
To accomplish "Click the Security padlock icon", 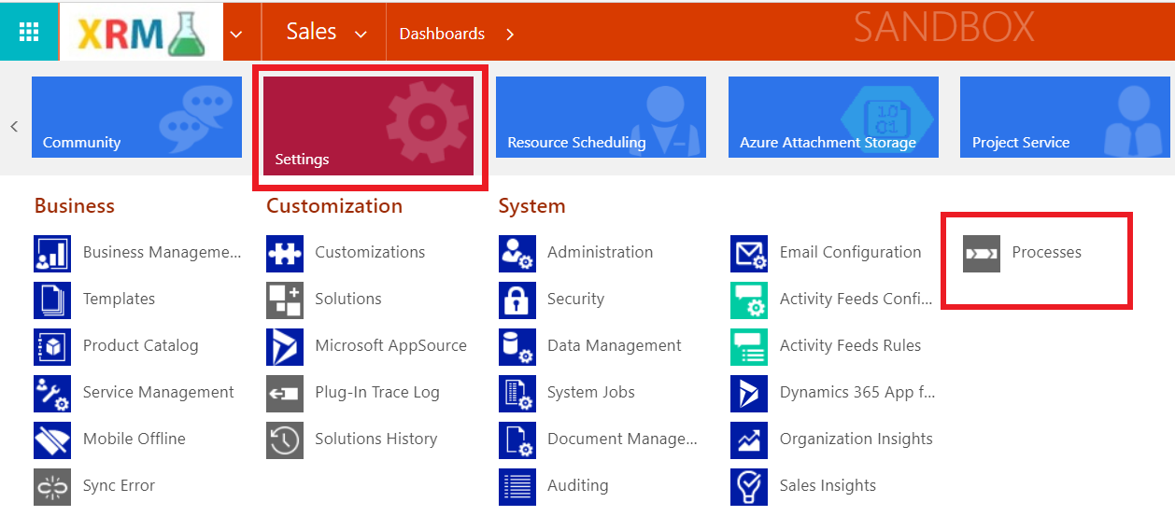I will (517, 300).
